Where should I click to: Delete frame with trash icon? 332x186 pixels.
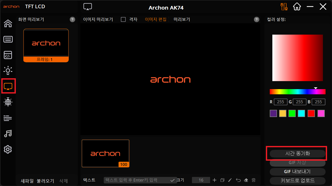pyautogui.click(x=254, y=180)
